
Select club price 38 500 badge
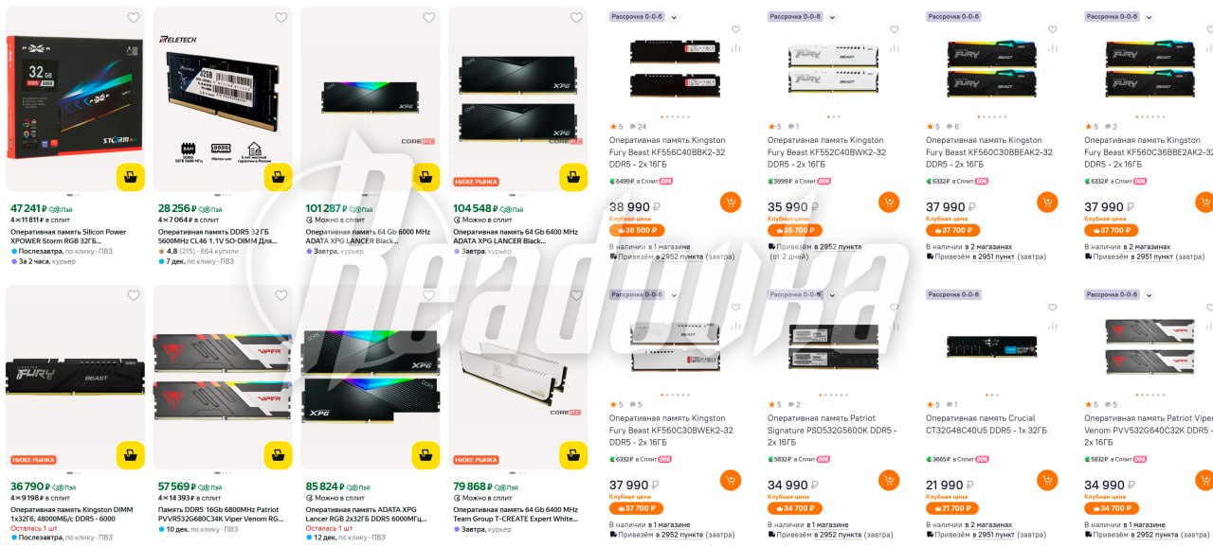[x=637, y=230]
